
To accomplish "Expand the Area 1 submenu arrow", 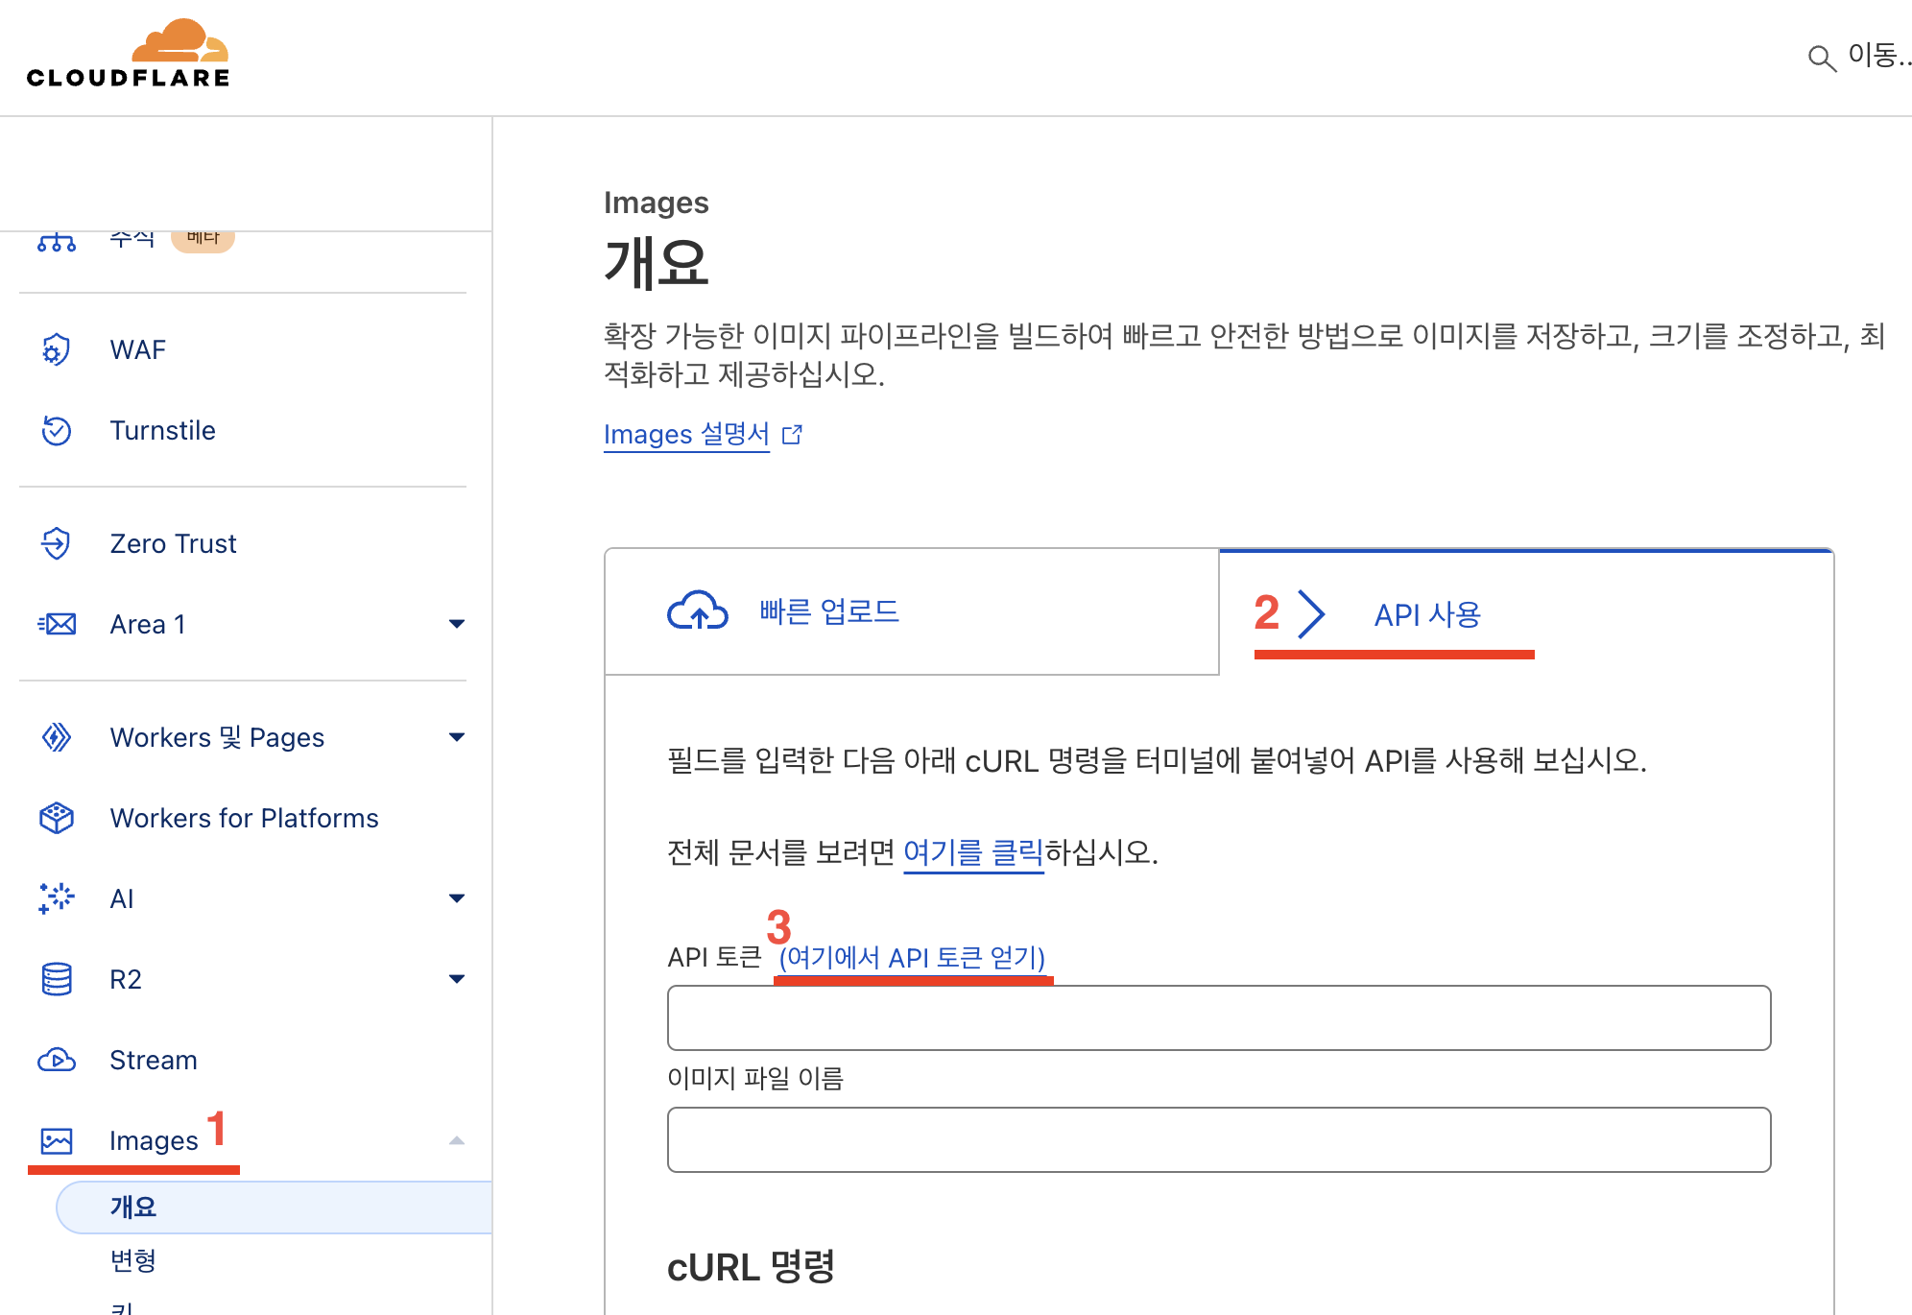I will [x=457, y=624].
